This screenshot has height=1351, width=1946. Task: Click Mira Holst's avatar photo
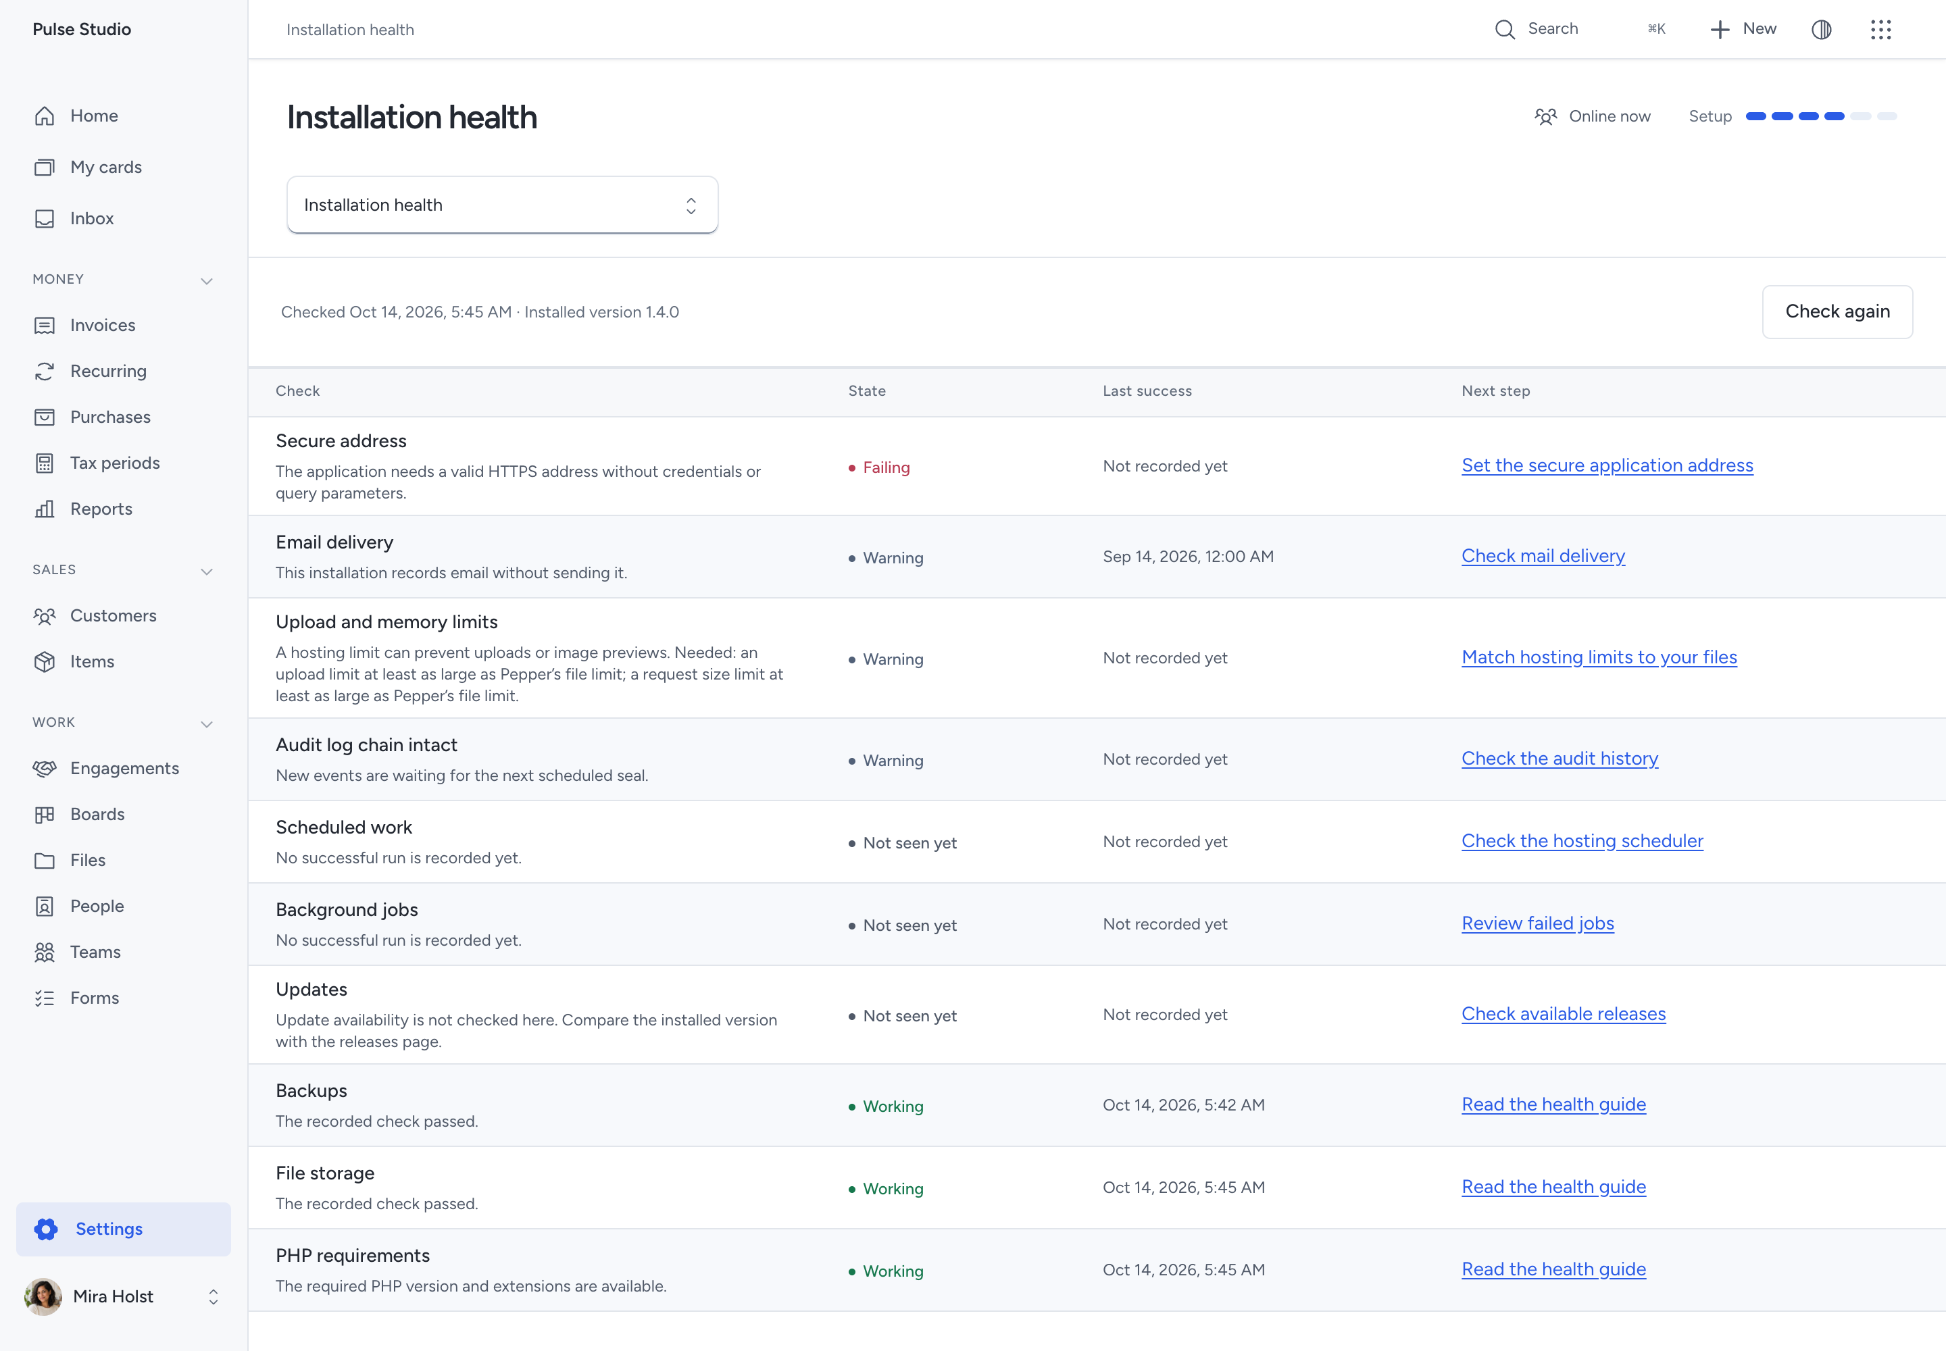coord(43,1297)
